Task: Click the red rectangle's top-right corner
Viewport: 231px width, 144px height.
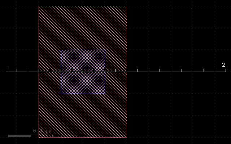Action: click(127, 6)
